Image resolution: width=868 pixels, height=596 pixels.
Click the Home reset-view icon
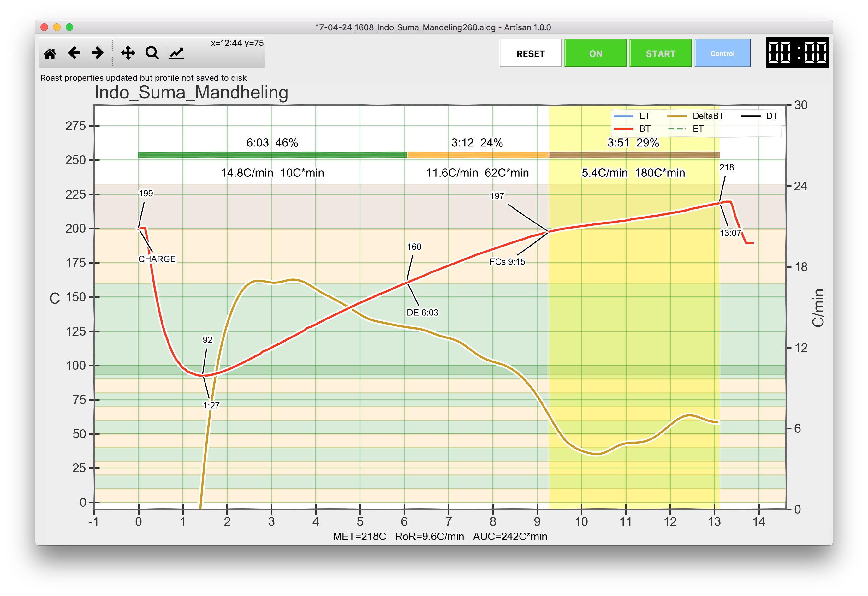[x=50, y=53]
